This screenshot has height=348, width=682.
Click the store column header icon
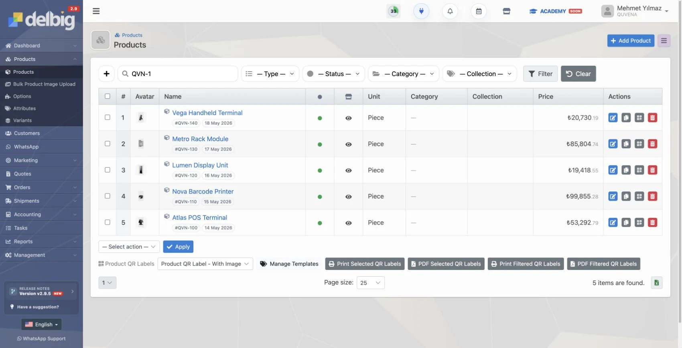coord(349,97)
